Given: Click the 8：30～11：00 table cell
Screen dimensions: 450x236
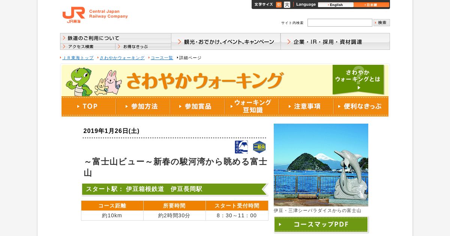Looking at the screenshot, I should 237,215.
